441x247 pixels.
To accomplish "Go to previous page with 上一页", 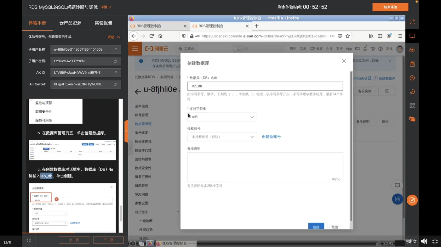I will 74,240.
